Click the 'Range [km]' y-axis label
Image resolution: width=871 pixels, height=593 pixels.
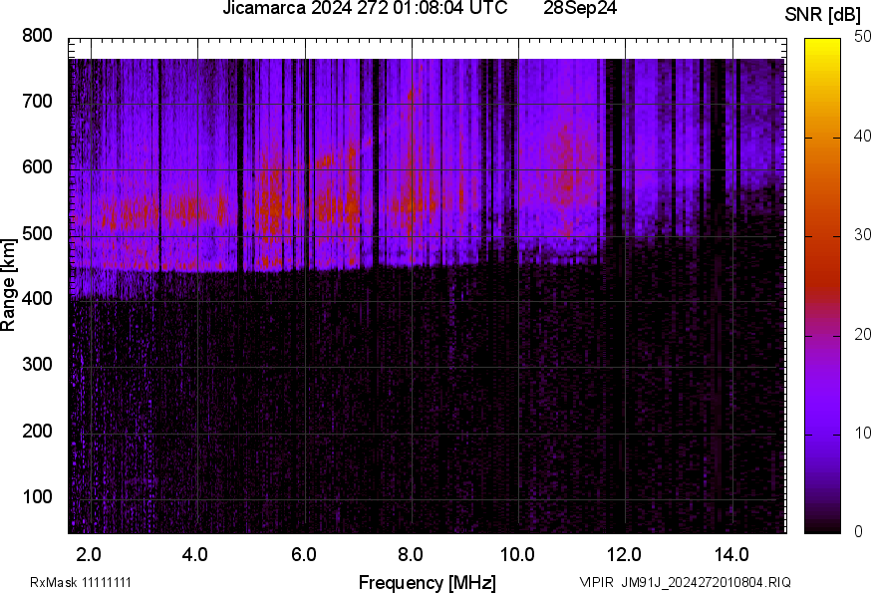click(9, 284)
